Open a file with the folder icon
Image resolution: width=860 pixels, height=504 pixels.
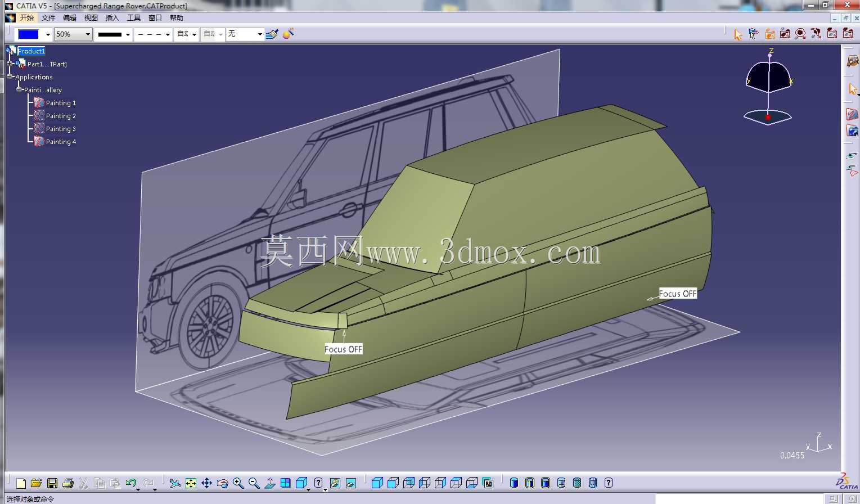pos(37,483)
